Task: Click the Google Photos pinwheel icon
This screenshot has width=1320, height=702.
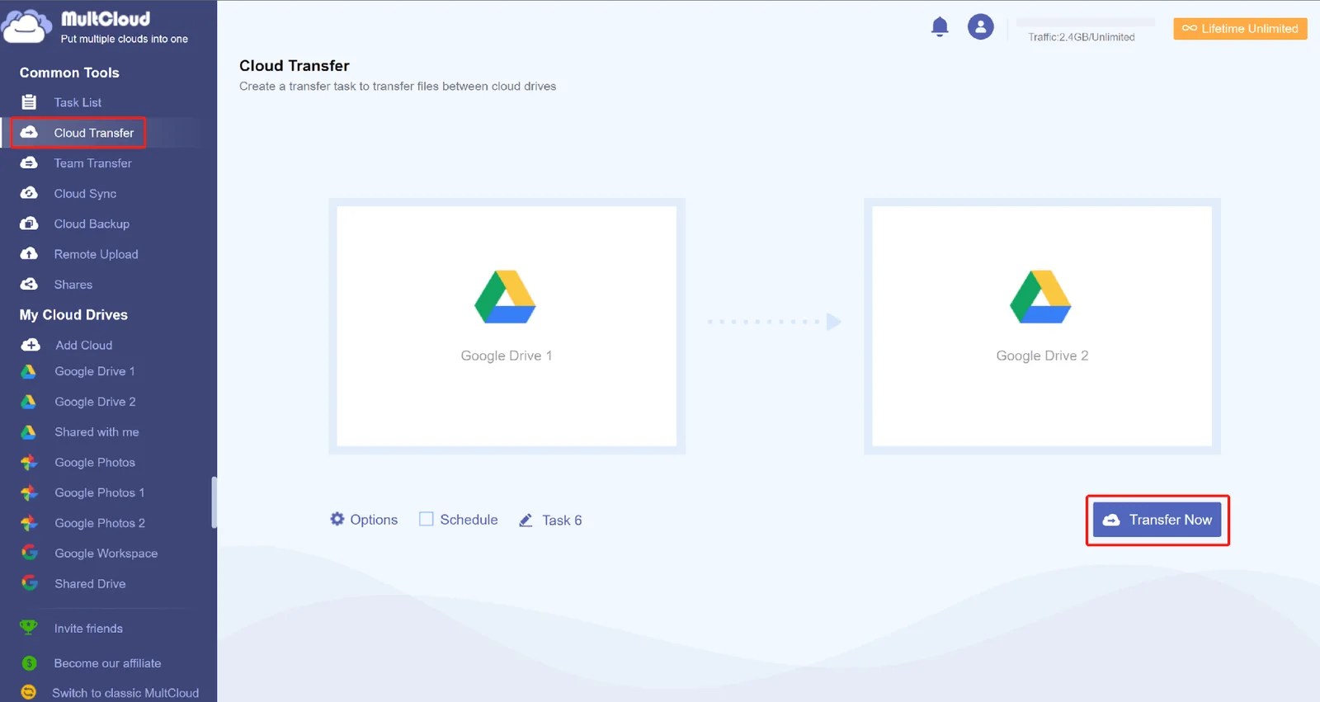Action: (29, 462)
